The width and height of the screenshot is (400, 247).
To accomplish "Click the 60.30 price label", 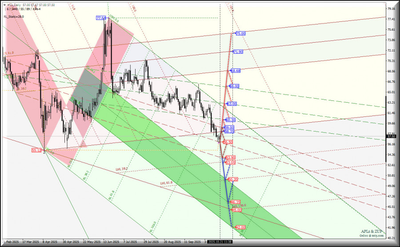I will click(231, 120).
